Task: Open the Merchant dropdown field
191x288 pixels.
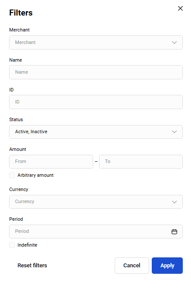Action: 96,42
